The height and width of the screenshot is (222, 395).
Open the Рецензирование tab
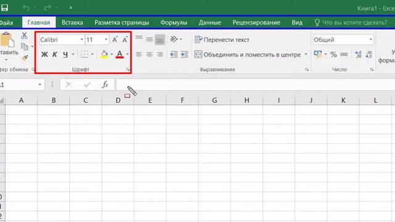[256, 22]
